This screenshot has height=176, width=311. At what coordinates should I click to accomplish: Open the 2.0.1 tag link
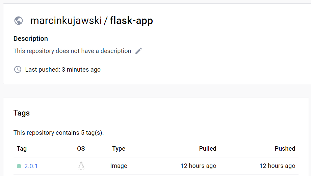pos(31,166)
